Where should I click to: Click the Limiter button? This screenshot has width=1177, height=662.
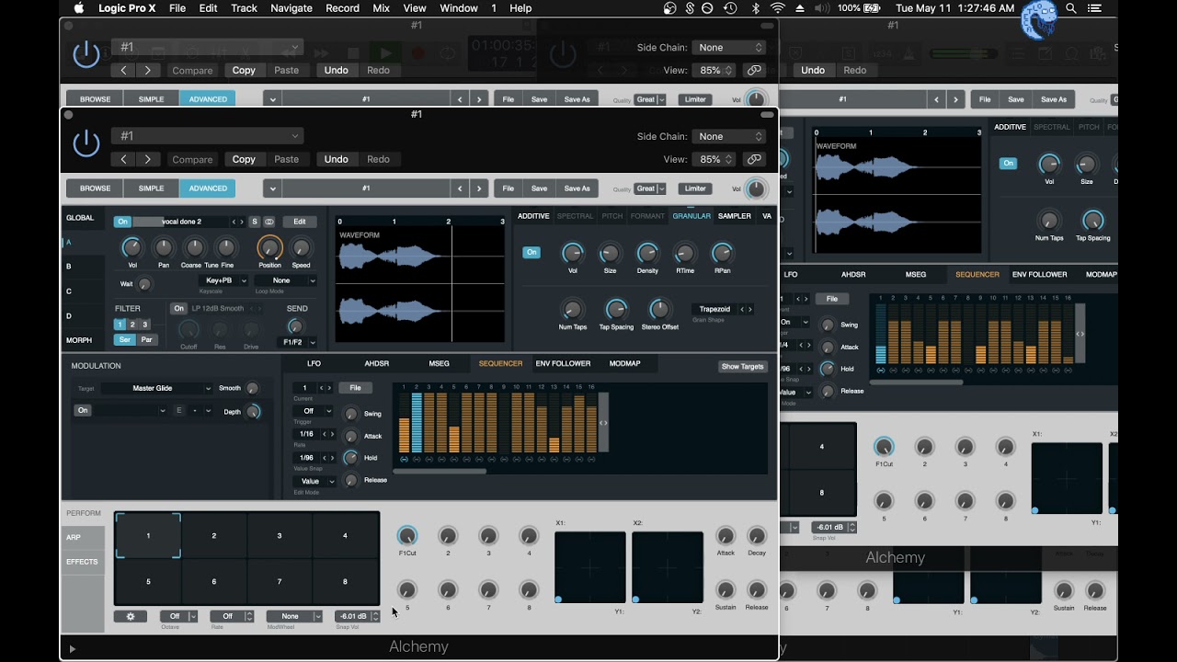pyautogui.click(x=695, y=188)
